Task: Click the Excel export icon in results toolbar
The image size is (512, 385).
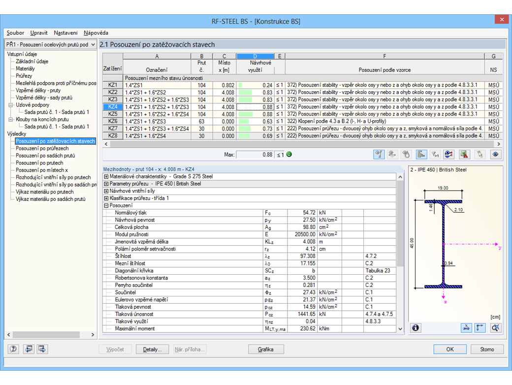Action: click(x=464, y=154)
